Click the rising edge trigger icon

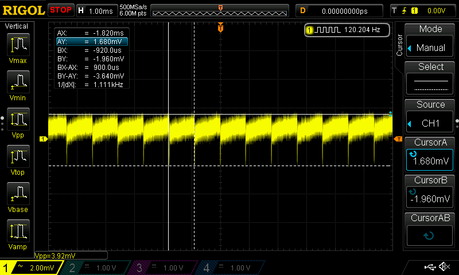404,11
